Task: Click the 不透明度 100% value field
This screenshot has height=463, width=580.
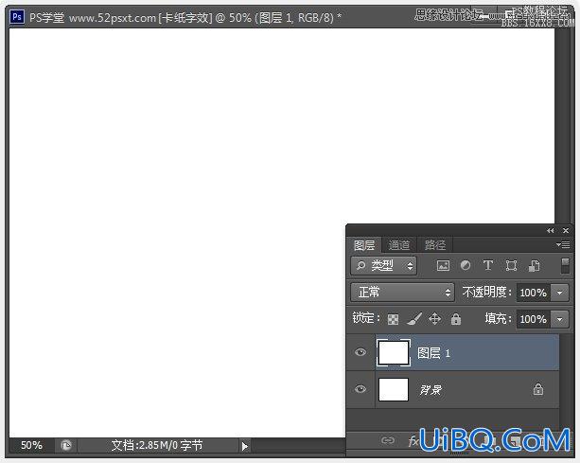Action: click(534, 293)
